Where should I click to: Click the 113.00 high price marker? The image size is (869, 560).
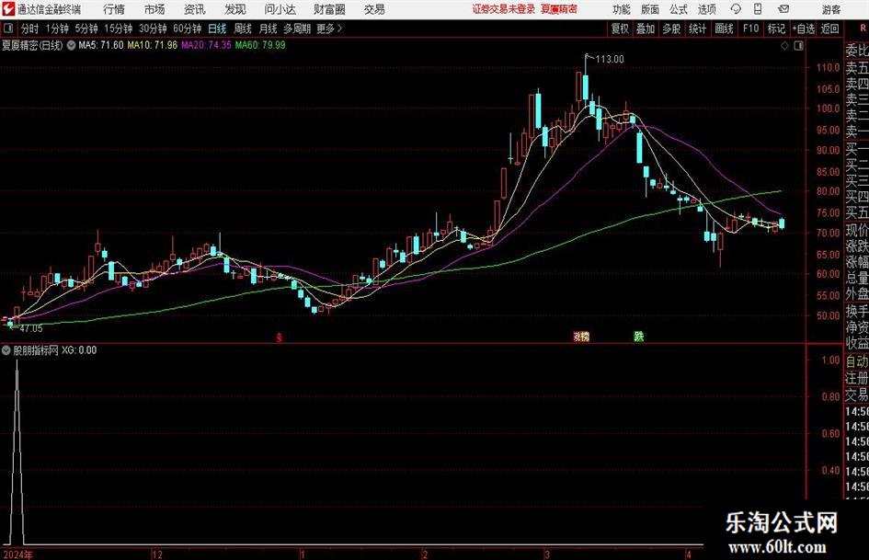click(x=610, y=59)
